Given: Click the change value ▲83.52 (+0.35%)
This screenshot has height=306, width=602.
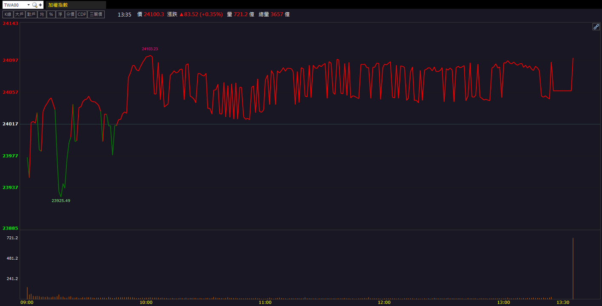Looking at the screenshot, I should click(x=201, y=14).
